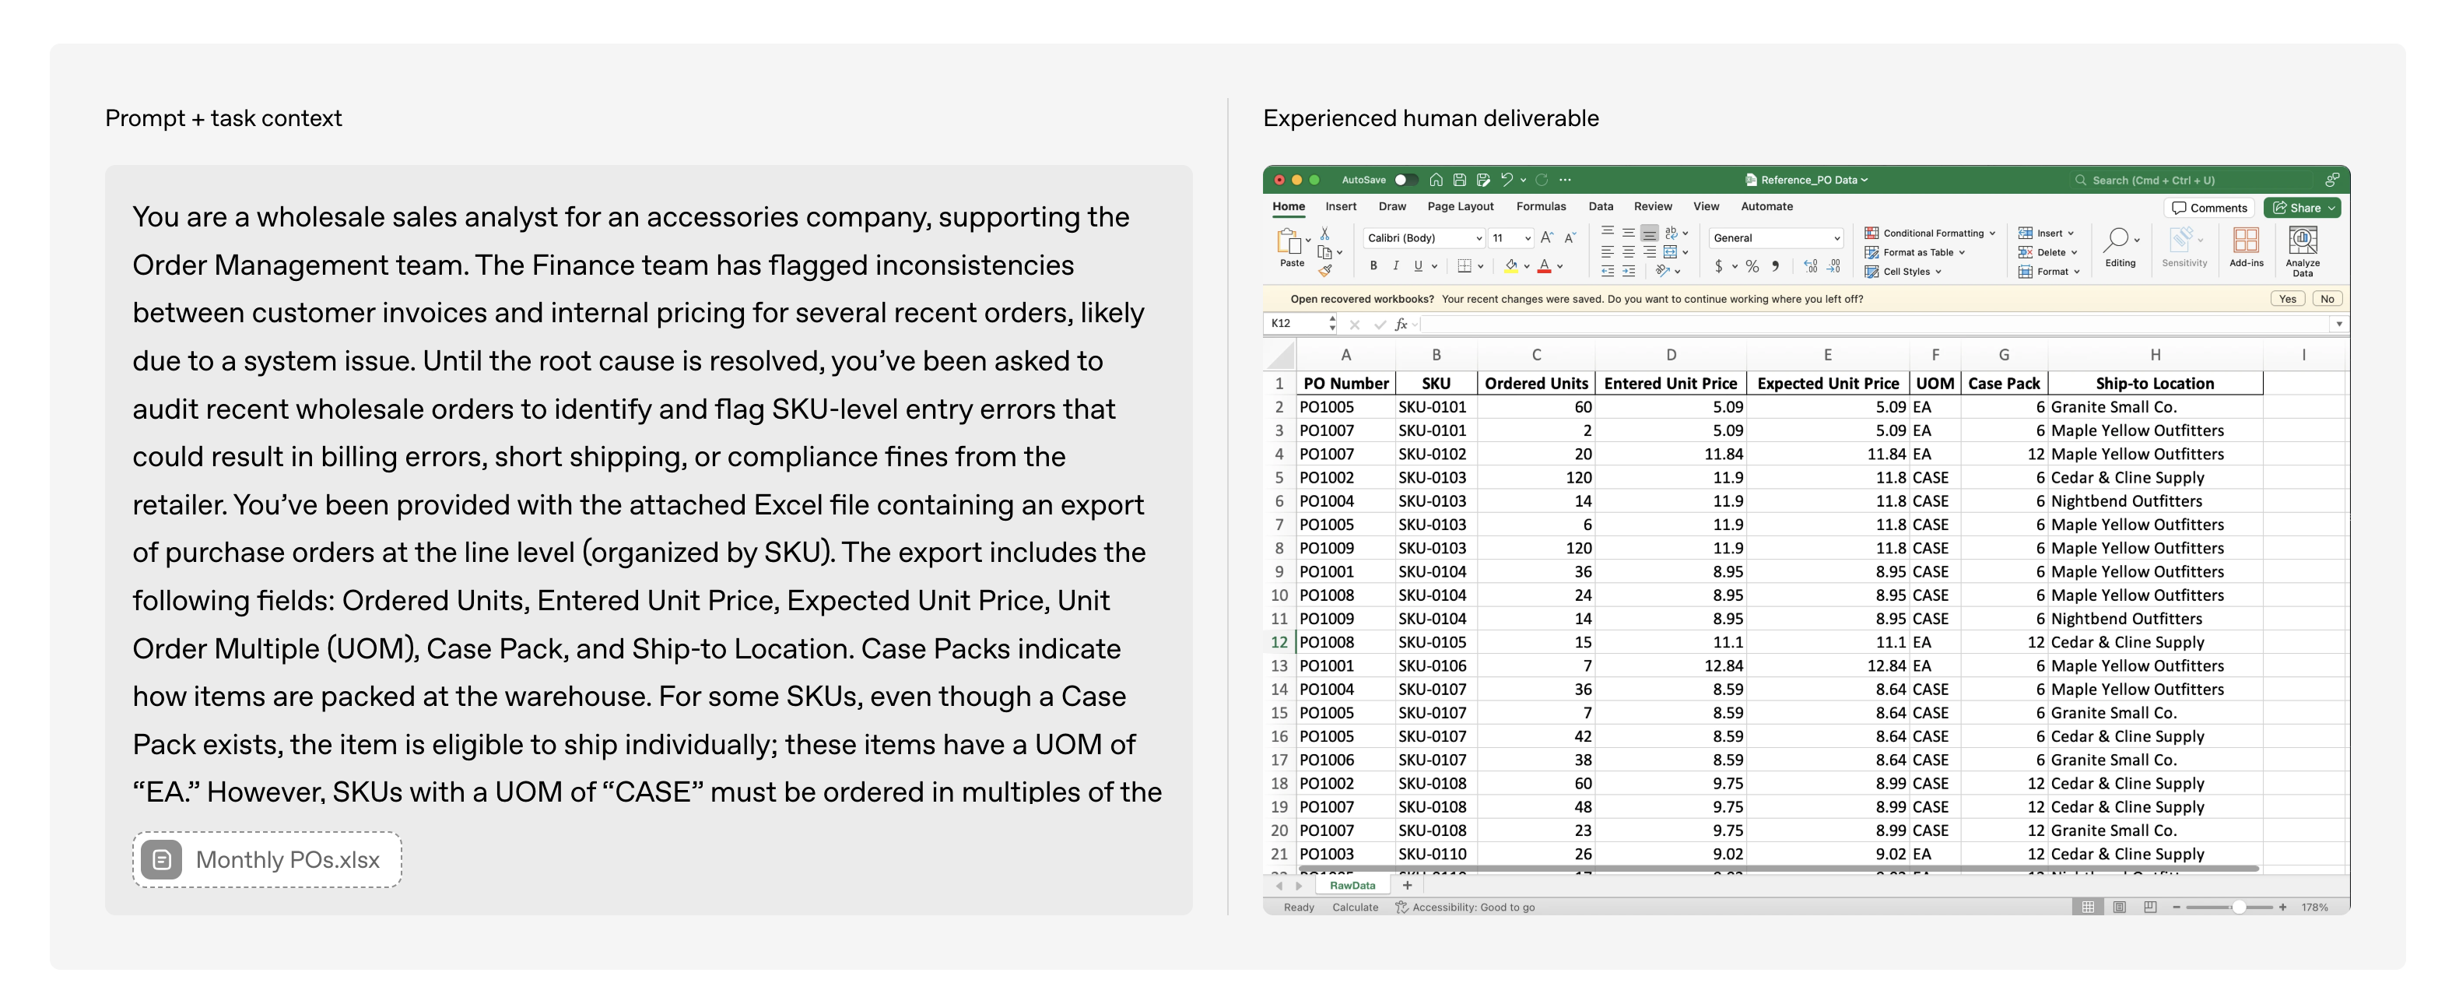Open the General number format dropdown
The width and height of the screenshot is (2445, 990).
click(1776, 238)
